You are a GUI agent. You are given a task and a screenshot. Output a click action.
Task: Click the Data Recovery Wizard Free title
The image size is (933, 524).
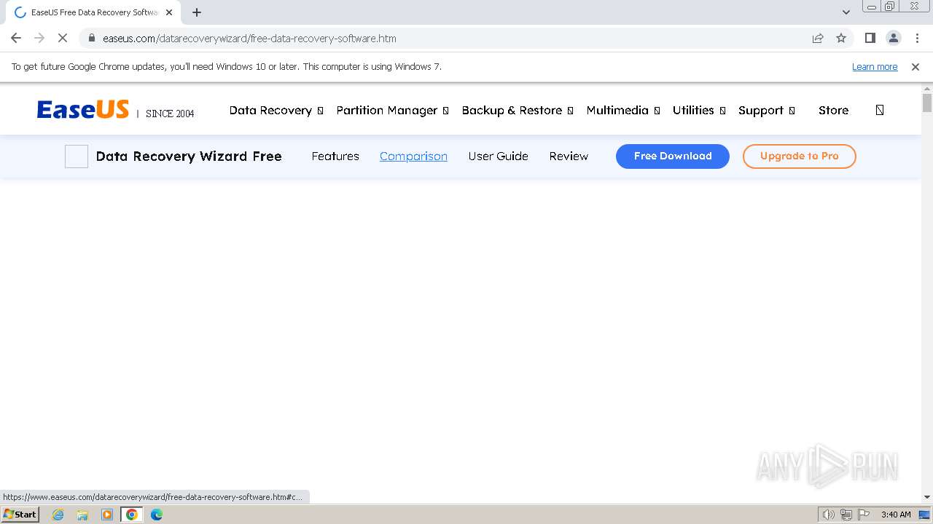189,156
